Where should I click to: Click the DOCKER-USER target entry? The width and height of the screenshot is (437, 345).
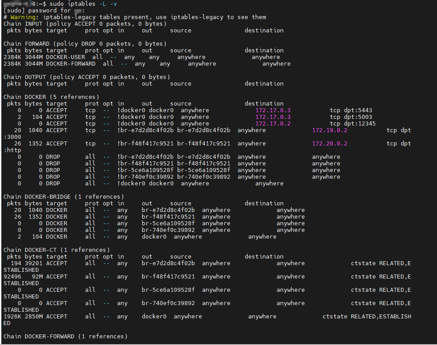point(66,57)
